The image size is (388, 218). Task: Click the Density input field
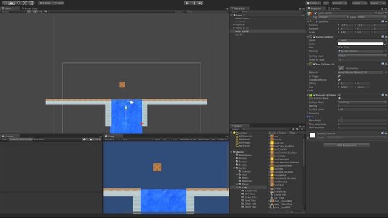362,106
